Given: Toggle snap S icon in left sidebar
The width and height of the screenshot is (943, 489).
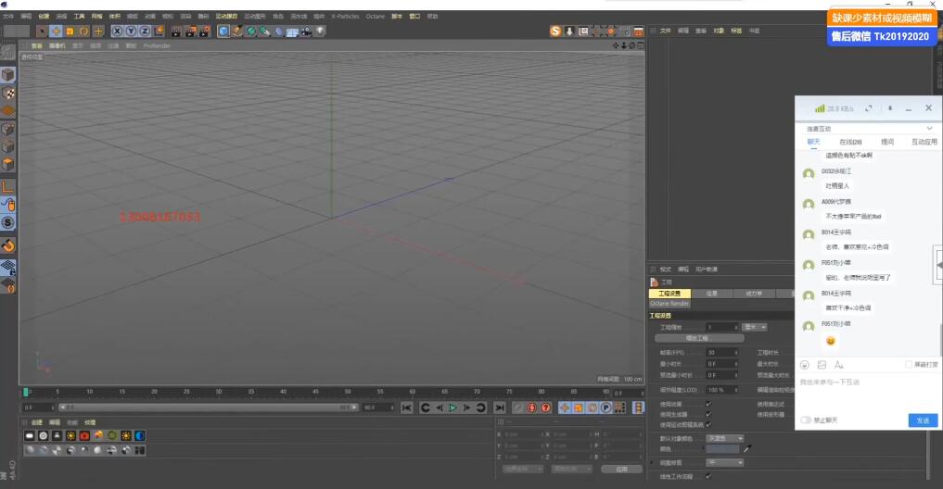Looking at the screenshot, I should 7,223.
